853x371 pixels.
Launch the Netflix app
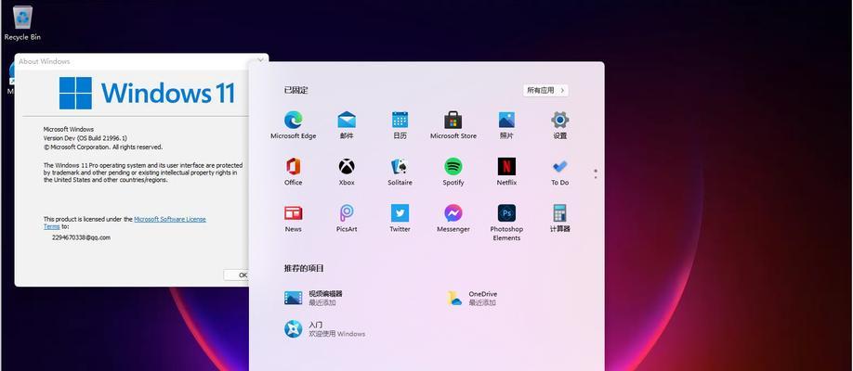click(506, 172)
